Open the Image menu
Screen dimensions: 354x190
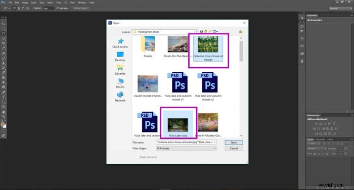click(25, 3)
